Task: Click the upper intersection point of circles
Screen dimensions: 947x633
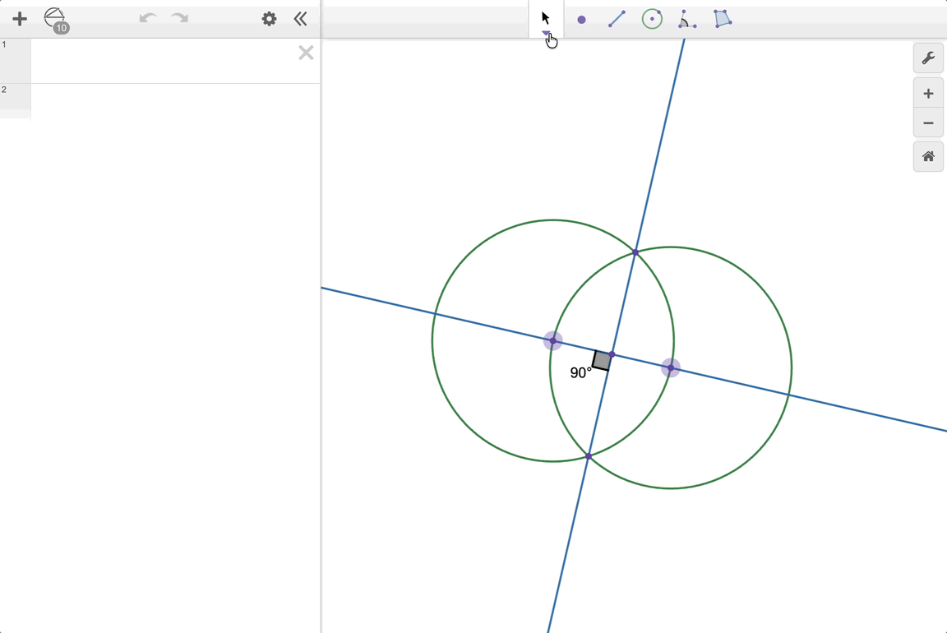Action: (635, 252)
